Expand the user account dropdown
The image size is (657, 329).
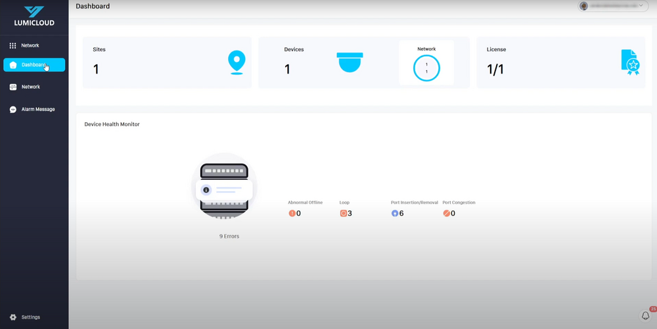pyautogui.click(x=641, y=6)
